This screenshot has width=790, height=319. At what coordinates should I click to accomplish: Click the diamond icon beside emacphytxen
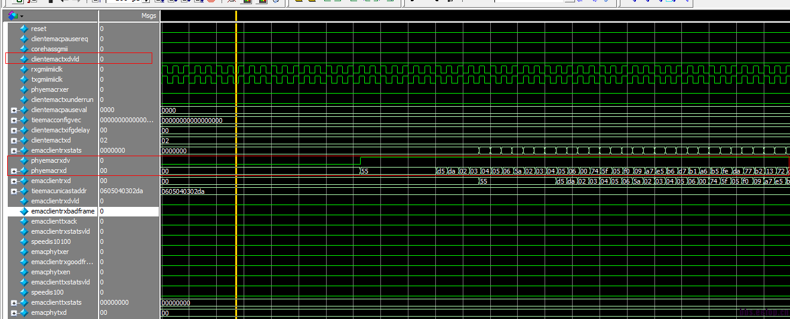[x=24, y=272]
